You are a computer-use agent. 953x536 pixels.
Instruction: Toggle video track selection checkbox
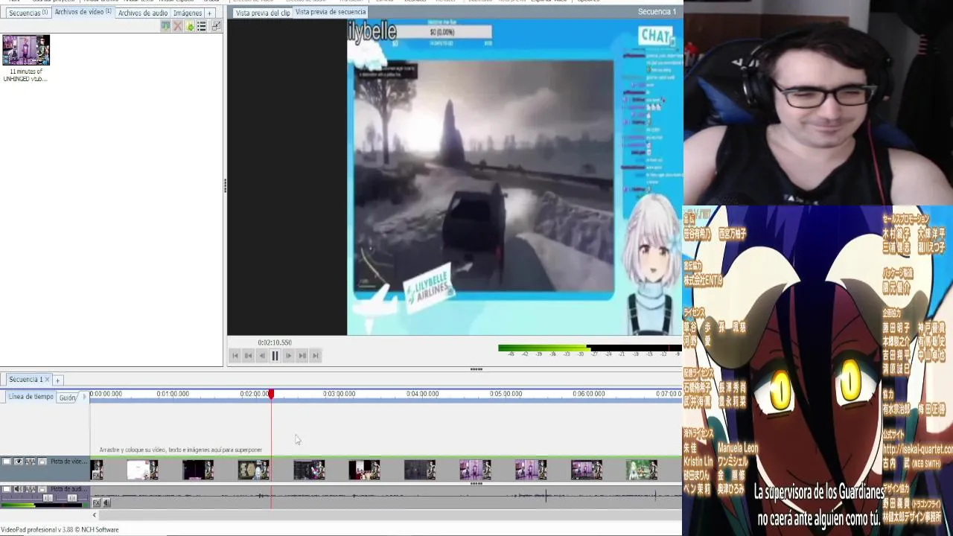pyautogui.click(x=7, y=462)
